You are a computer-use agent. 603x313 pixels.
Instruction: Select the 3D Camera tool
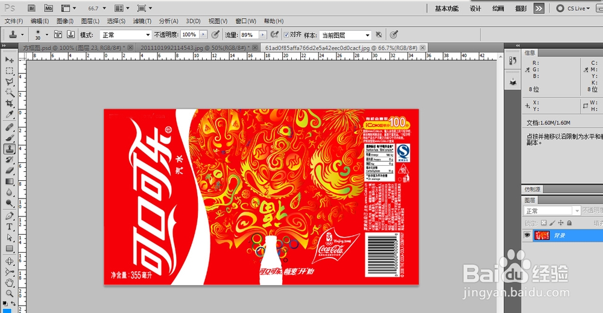pyautogui.click(x=9, y=272)
